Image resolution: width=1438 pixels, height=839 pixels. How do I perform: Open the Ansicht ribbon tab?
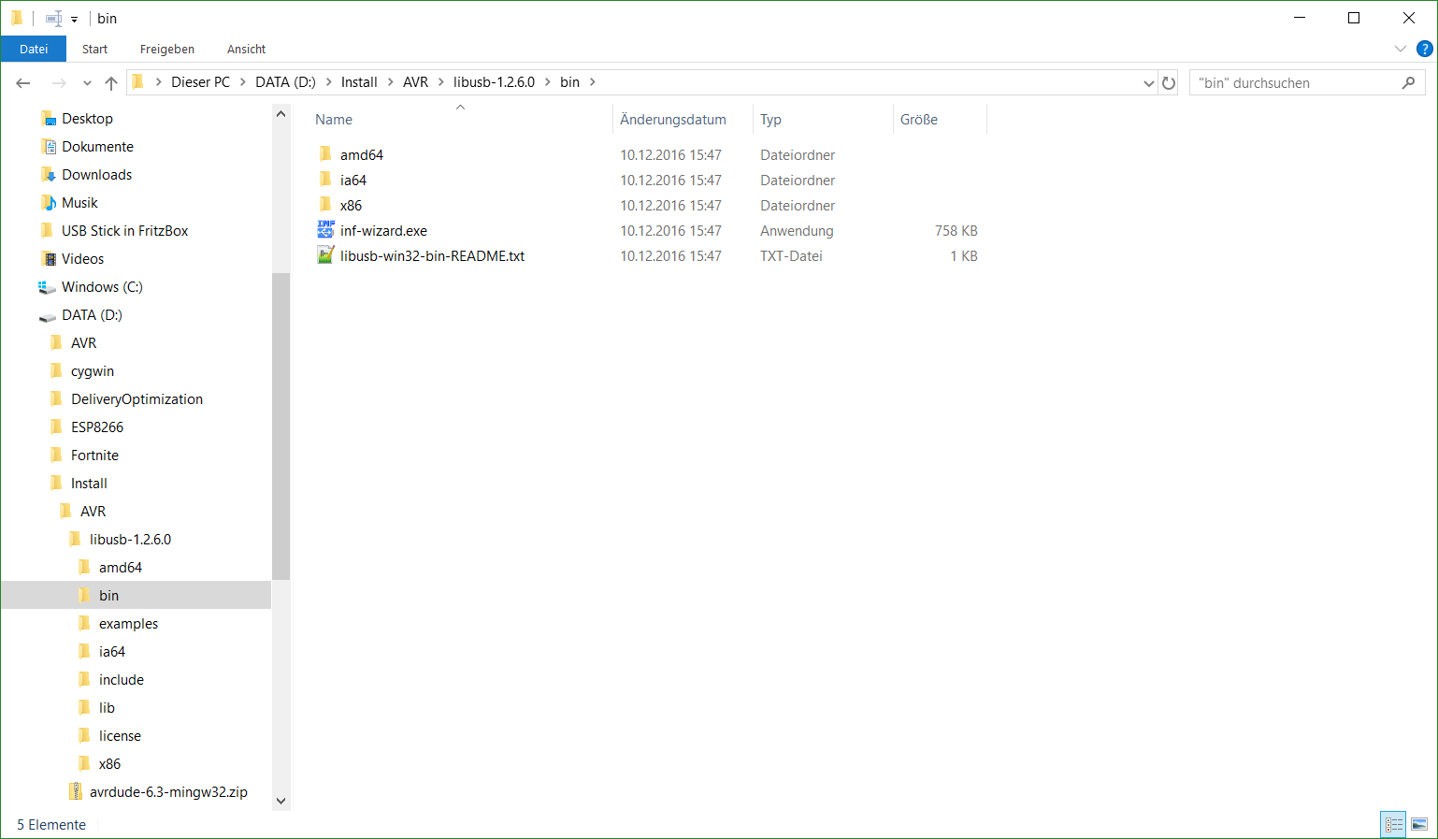(247, 49)
